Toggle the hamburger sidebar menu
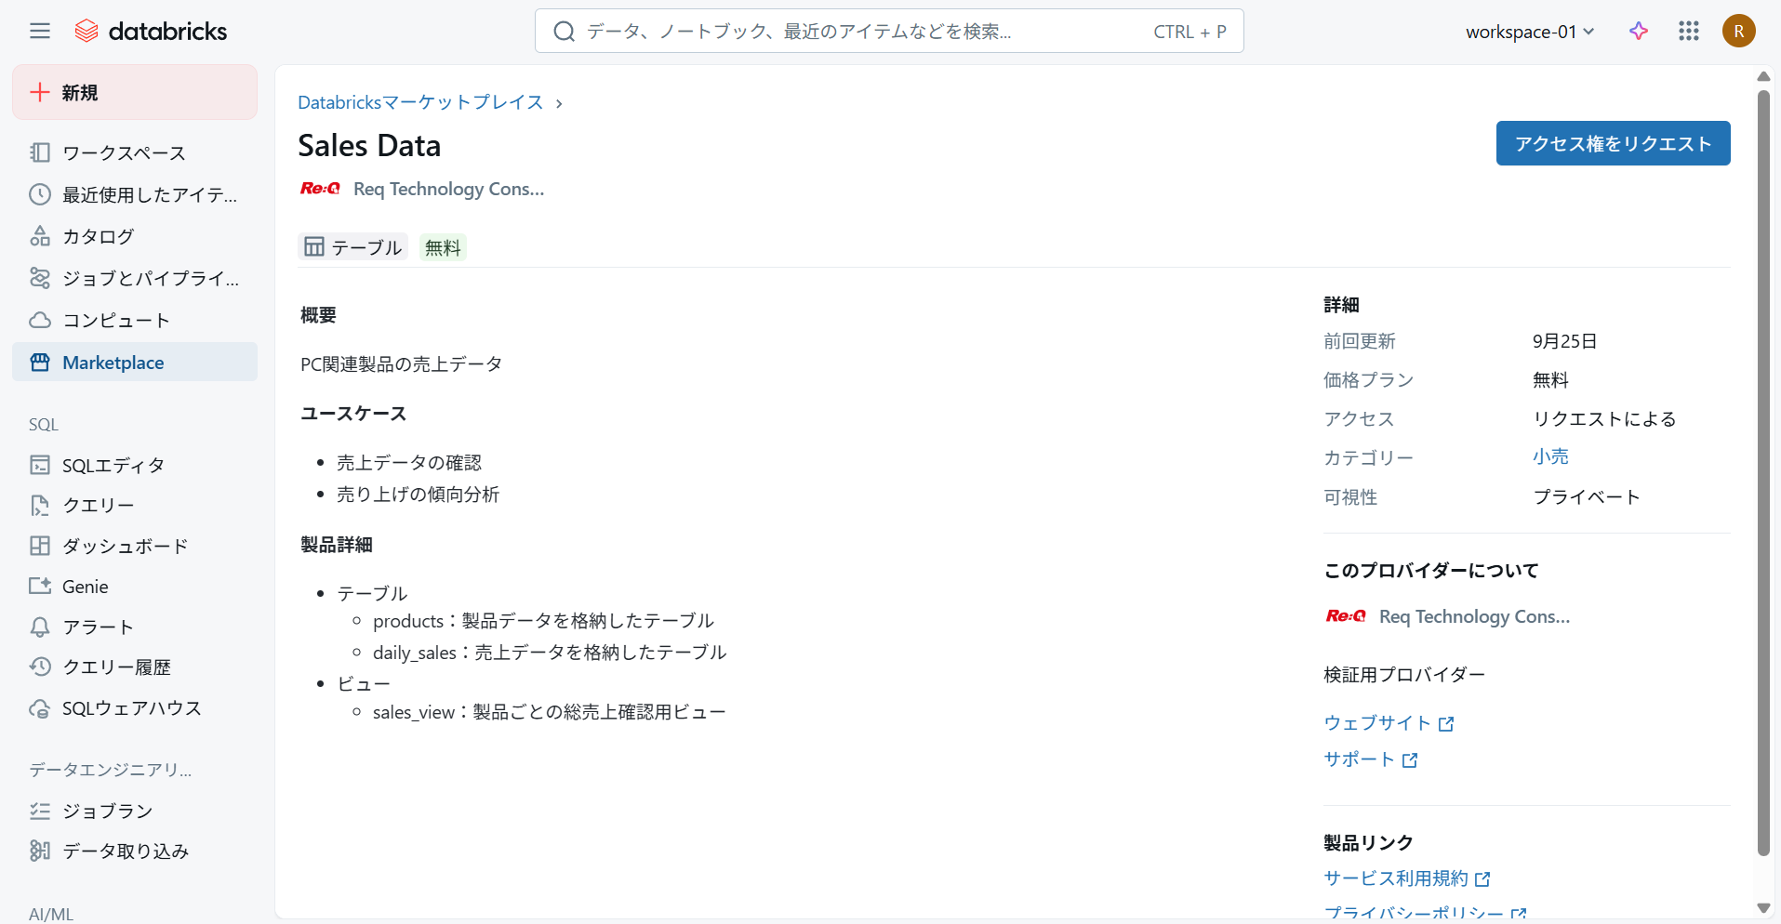Viewport: 1781px width, 924px height. (40, 32)
